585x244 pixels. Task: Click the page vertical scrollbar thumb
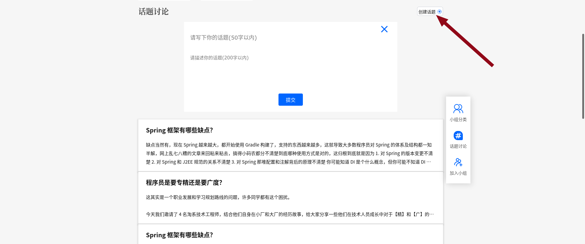[x=583, y=76]
